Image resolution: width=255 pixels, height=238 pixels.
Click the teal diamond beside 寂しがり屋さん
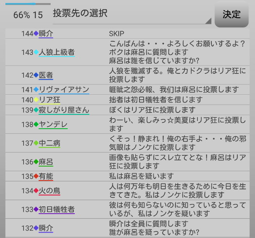pyautogui.click(x=36, y=110)
